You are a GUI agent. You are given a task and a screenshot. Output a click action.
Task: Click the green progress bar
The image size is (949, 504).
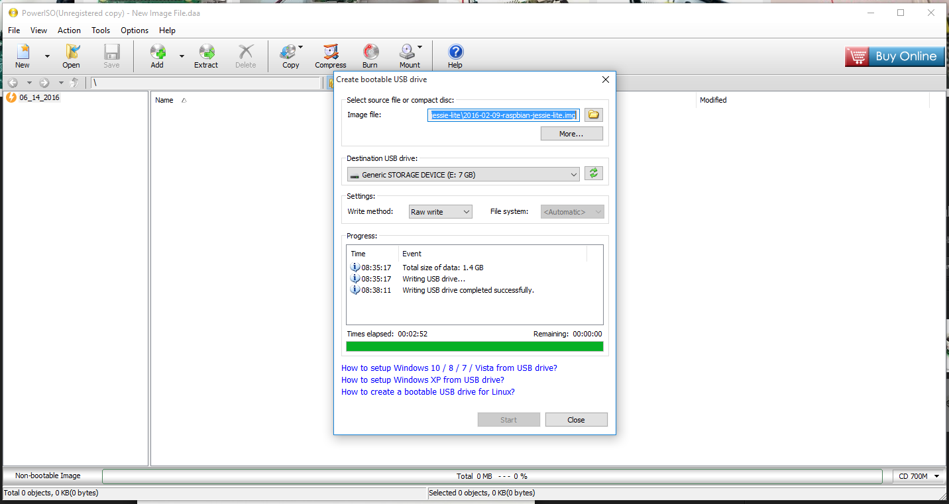coord(474,346)
